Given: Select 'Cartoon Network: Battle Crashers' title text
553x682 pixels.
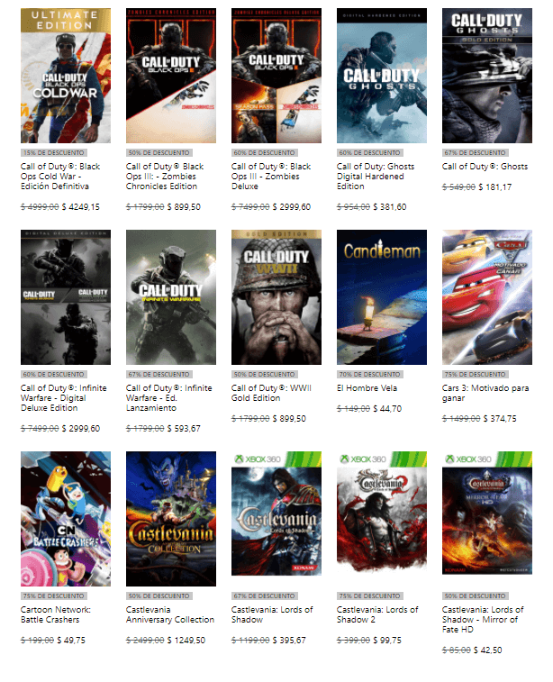Looking at the screenshot, I should tap(56, 614).
